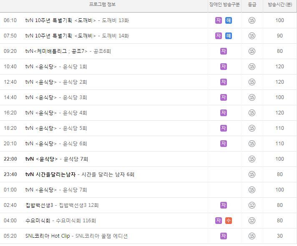Click the bold 23:40 time cell
Image resolution: width=297 pixels, height=246 pixels.
(x=10, y=174)
